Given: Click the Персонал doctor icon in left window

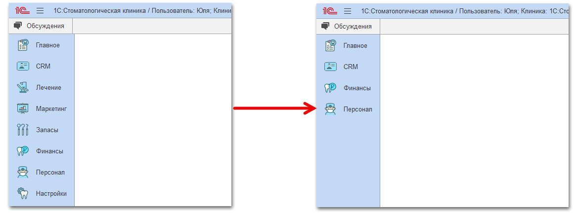Looking at the screenshot, I should coord(23,172).
